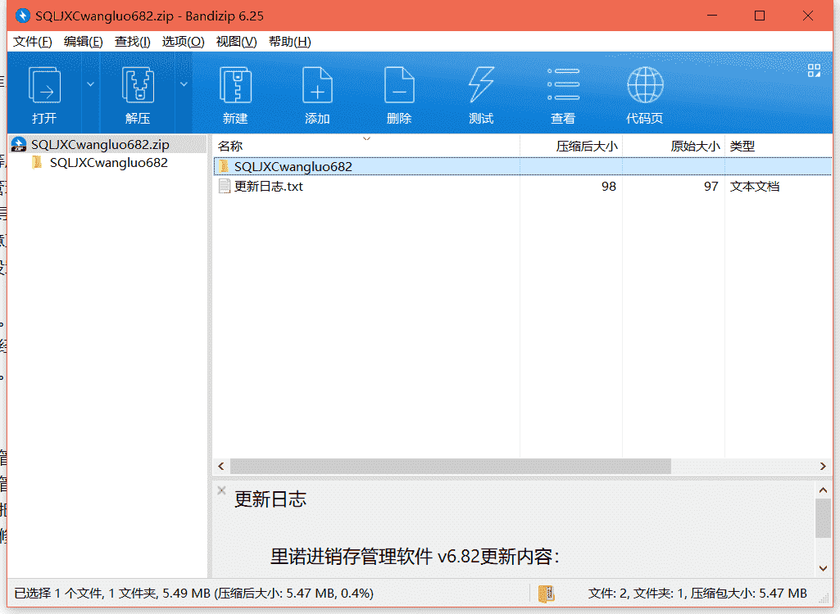Screen dimensions: 840x614
Task: Click the Code page (代码页) globe icon
Action: (x=645, y=84)
